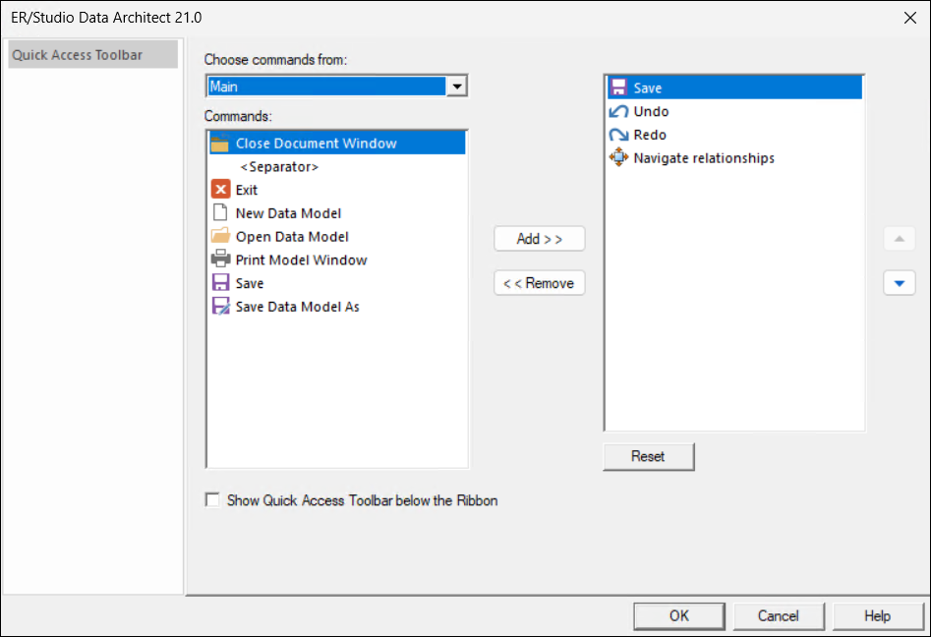Viewport: 931px width, 637px height.
Task: Select Quick Access Toolbar category
Action: pyautogui.click(x=92, y=55)
